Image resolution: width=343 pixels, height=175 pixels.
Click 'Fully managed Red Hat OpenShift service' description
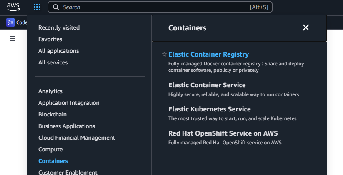click(225, 143)
